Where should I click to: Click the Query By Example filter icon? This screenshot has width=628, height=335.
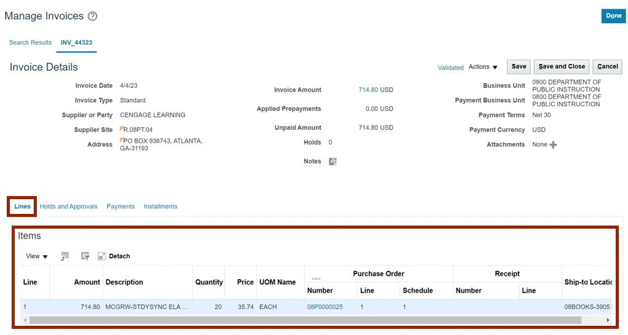pyautogui.click(x=85, y=256)
